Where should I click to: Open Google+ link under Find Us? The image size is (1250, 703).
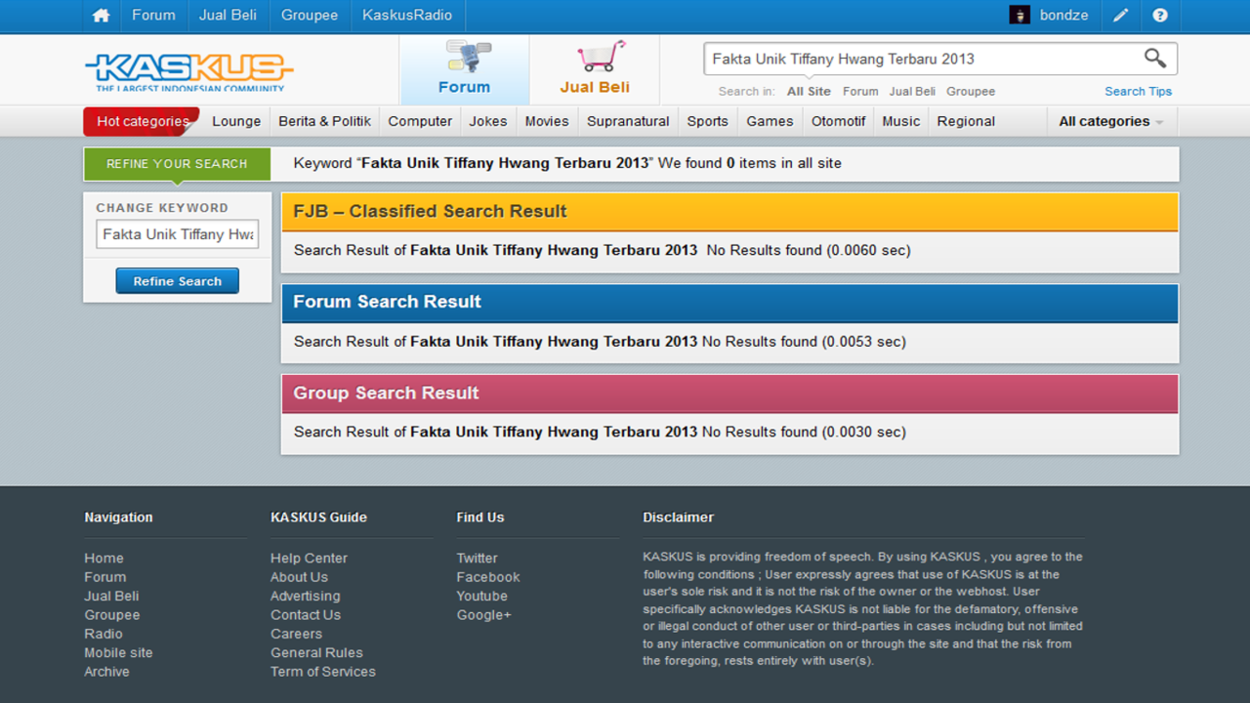483,615
